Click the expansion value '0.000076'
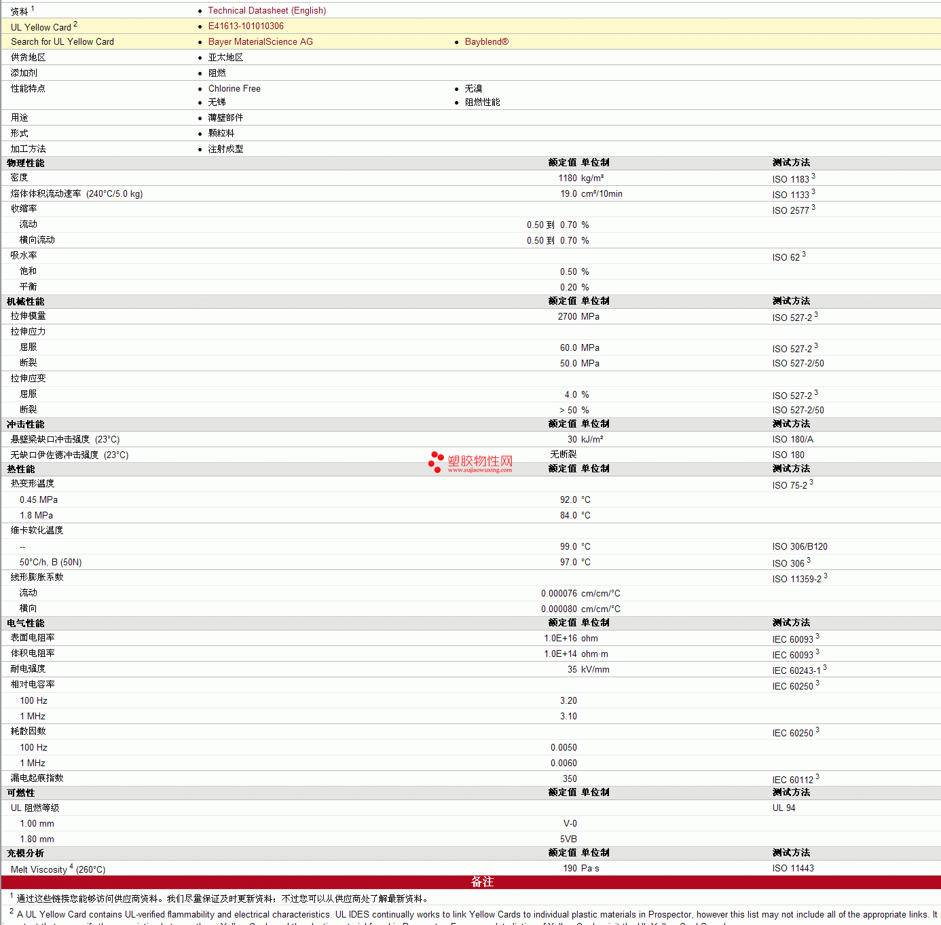This screenshot has width=941, height=925. click(559, 594)
